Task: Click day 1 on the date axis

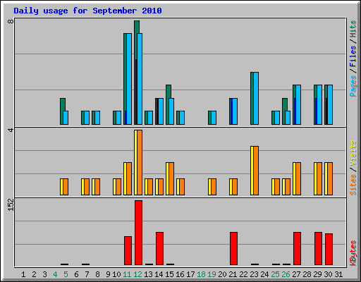Action: pyautogui.click(x=23, y=274)
